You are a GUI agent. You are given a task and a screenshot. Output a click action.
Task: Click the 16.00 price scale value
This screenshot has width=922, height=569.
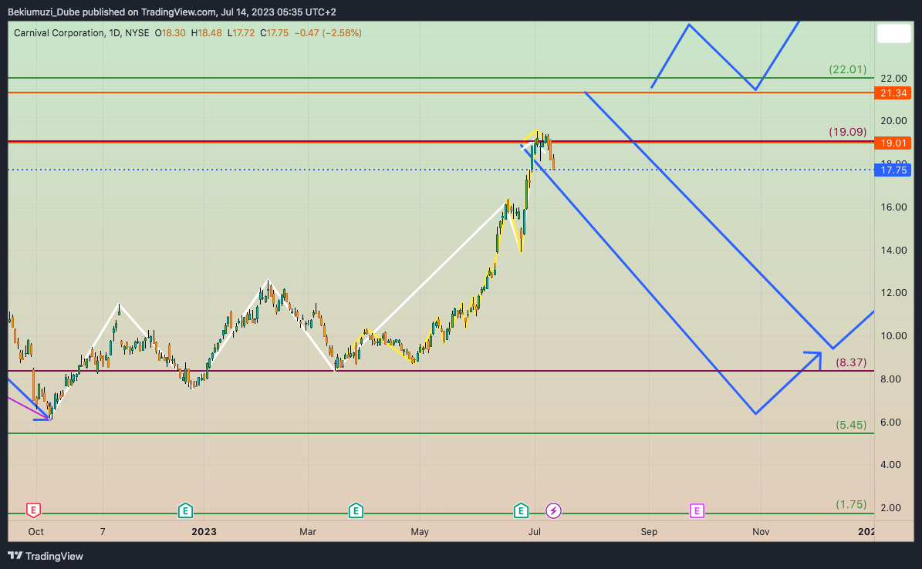893,207
